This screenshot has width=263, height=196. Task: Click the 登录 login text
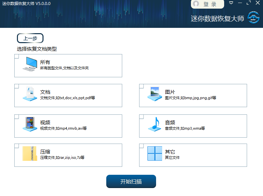(x=210, y=4)
